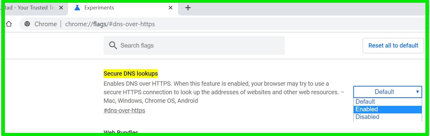Close the Experiments tab
Screen dimensions: 430x136
[171, 8]
